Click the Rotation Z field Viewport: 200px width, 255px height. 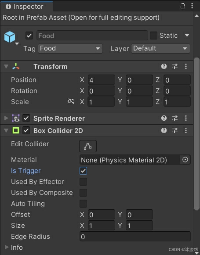tap(177, 91)
